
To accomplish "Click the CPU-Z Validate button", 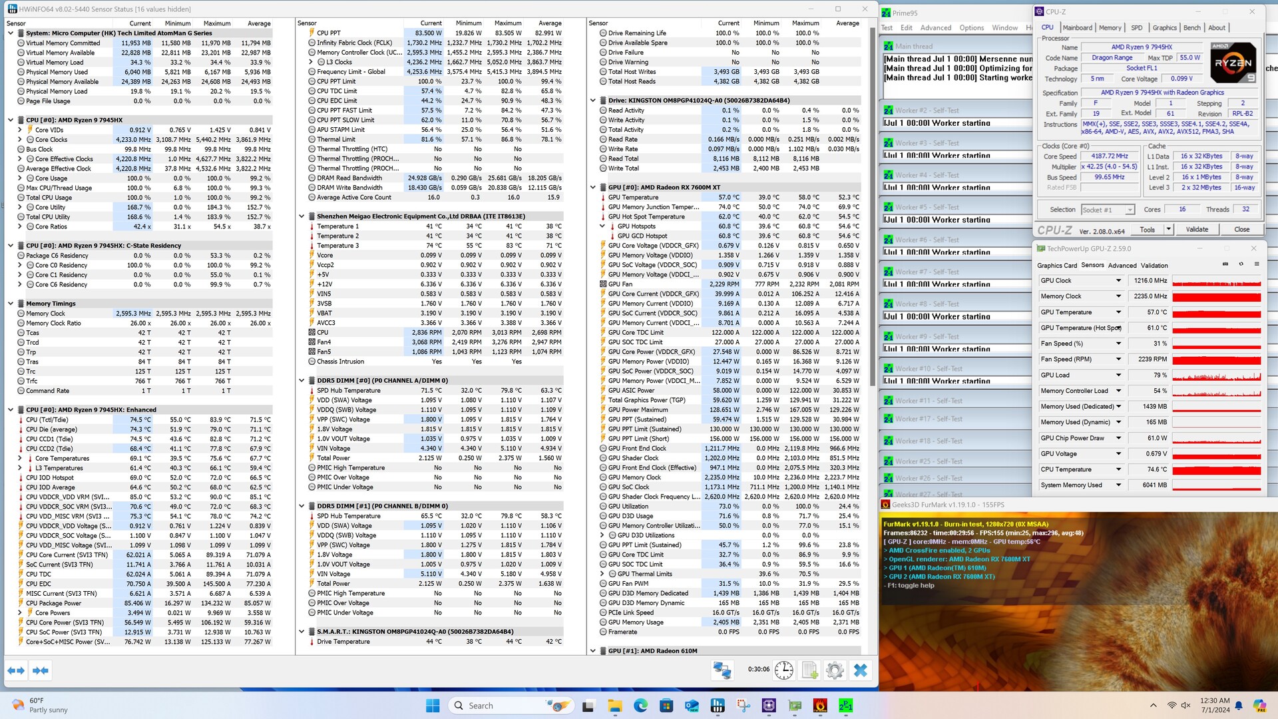I will [x=1197, y=229].
